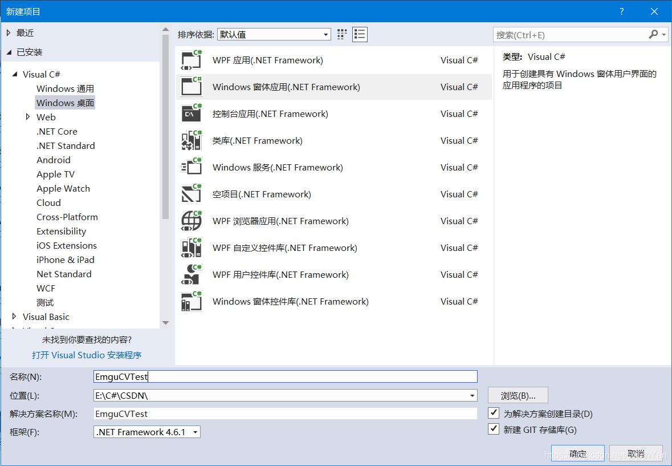Select Extensibility category
Screen dimensions: 672x466
click(x=62, y=232)
